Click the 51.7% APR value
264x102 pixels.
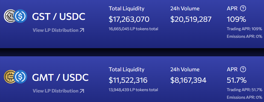[x=237, y=80]
